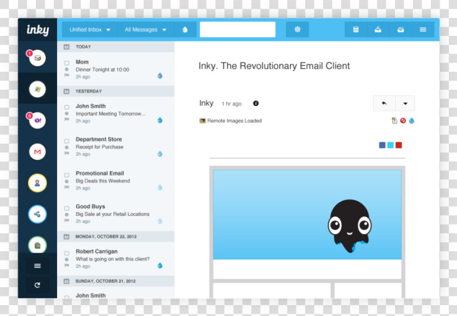Flag the Good Buys message

tap(67, 220)
